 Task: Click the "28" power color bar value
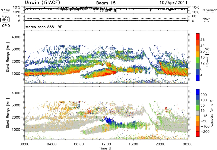pos(202,40)
